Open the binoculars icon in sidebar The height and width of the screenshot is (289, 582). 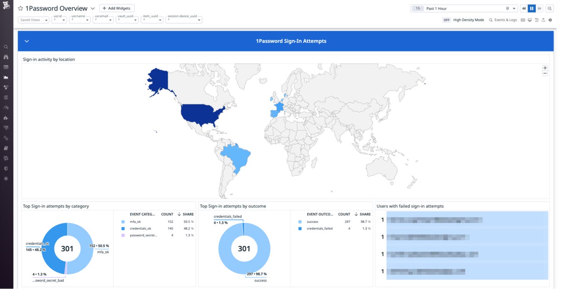coord(6,57)
